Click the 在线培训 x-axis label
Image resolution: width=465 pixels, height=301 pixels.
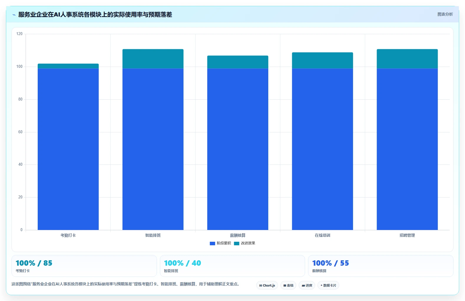(x=322, y=235)
